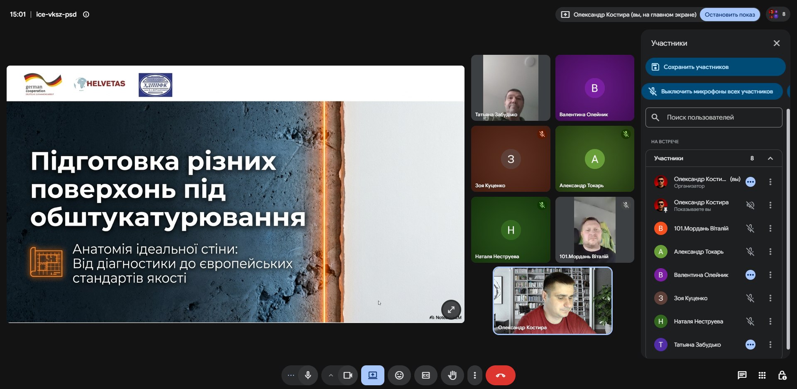This screenshot has width=797, height=389.
Task: Open the chat panel icon
Action: point(742,375)
